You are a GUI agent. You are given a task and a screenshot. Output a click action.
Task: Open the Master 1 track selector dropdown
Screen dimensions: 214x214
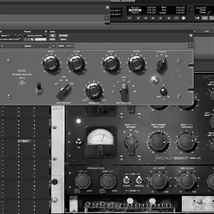[9, 36]
